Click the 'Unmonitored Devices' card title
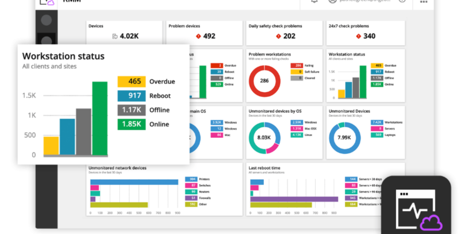This screenshot has width=469, height=234. point(349,111)
